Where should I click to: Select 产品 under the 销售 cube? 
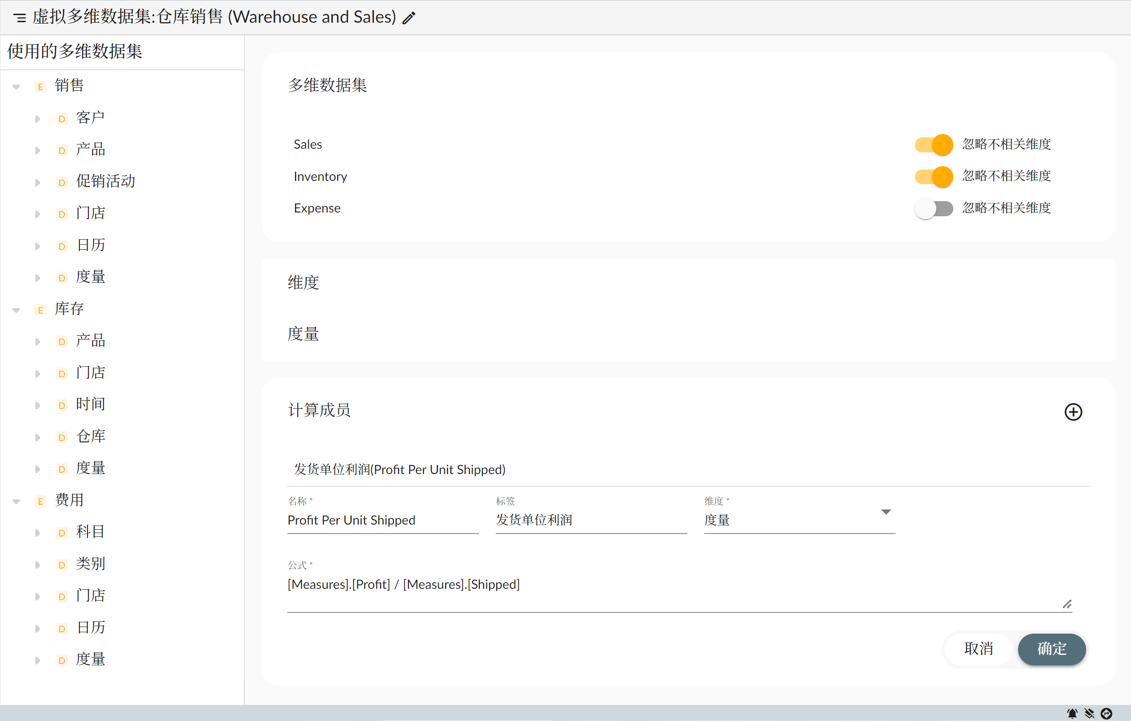pyautogui.click(x=91, y=150)
